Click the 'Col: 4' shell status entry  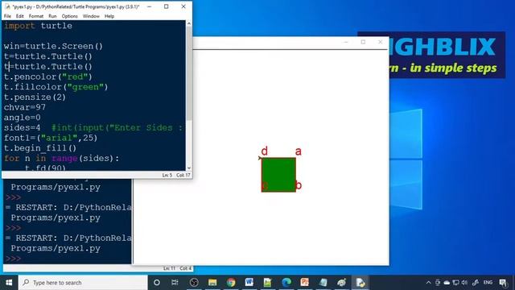(x=185, y=268)
